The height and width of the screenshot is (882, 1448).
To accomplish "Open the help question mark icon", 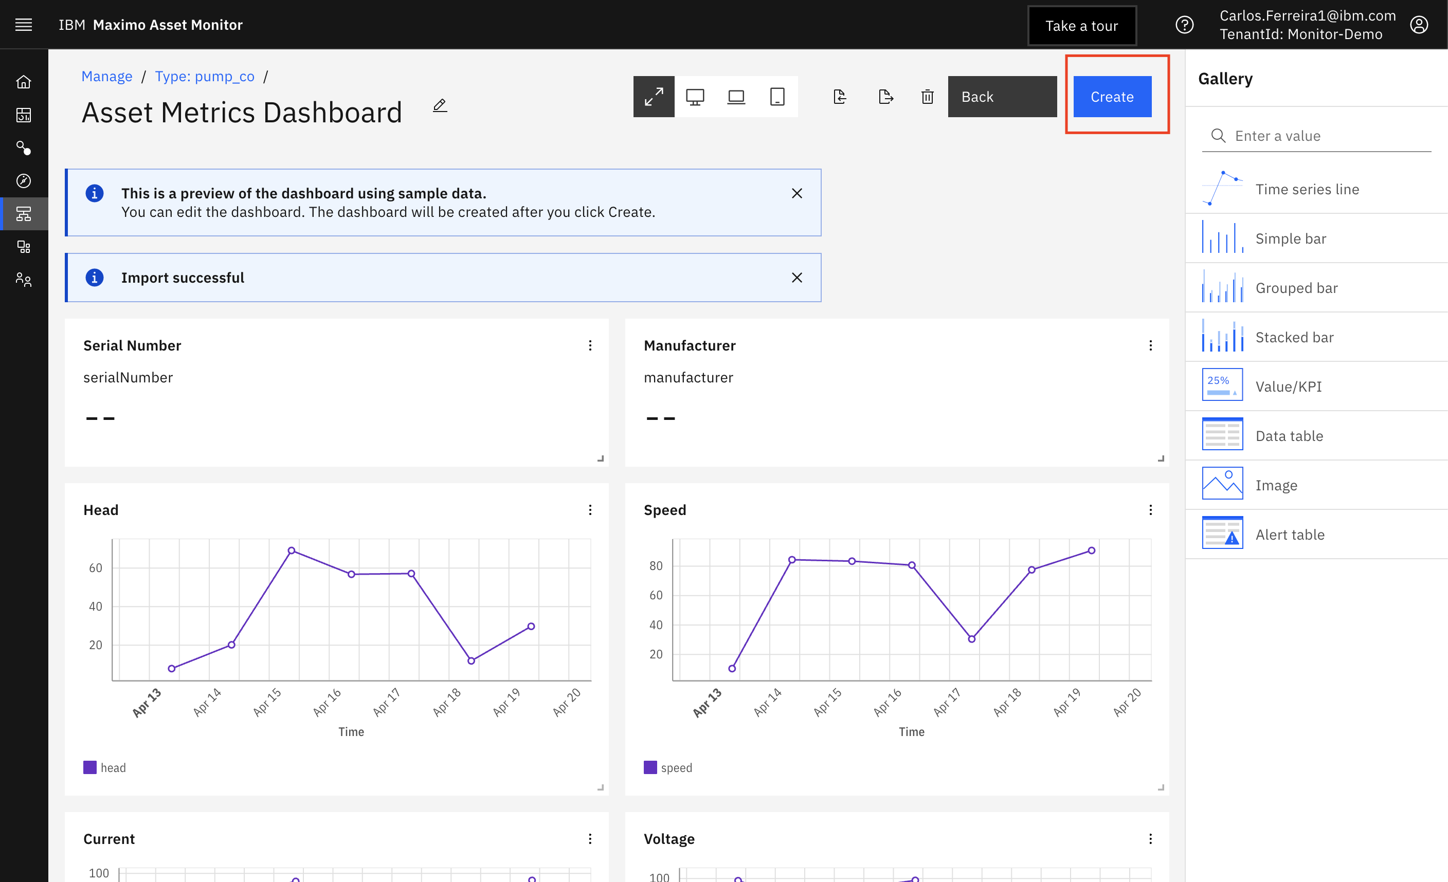I will tap(1184, 25).
